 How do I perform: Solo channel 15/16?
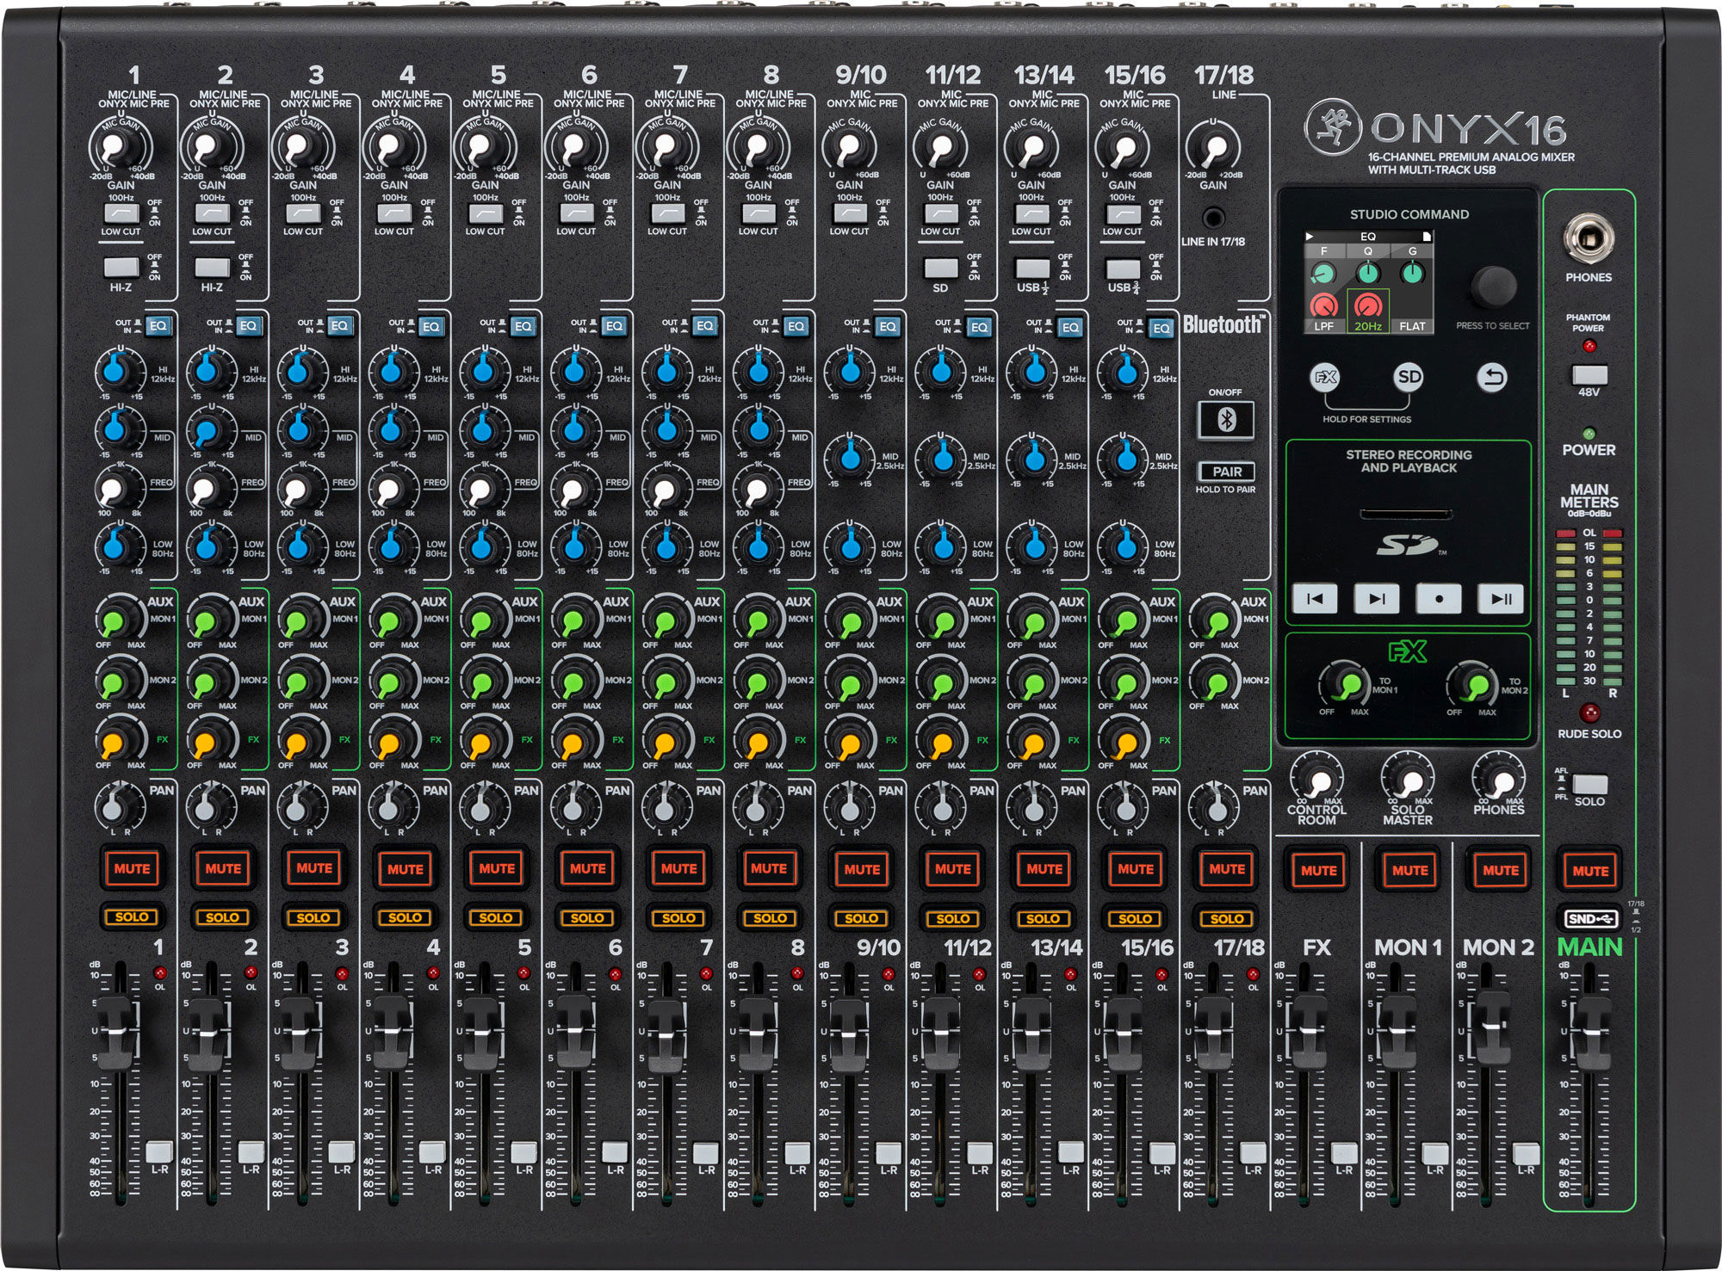tap(1135, 916)
